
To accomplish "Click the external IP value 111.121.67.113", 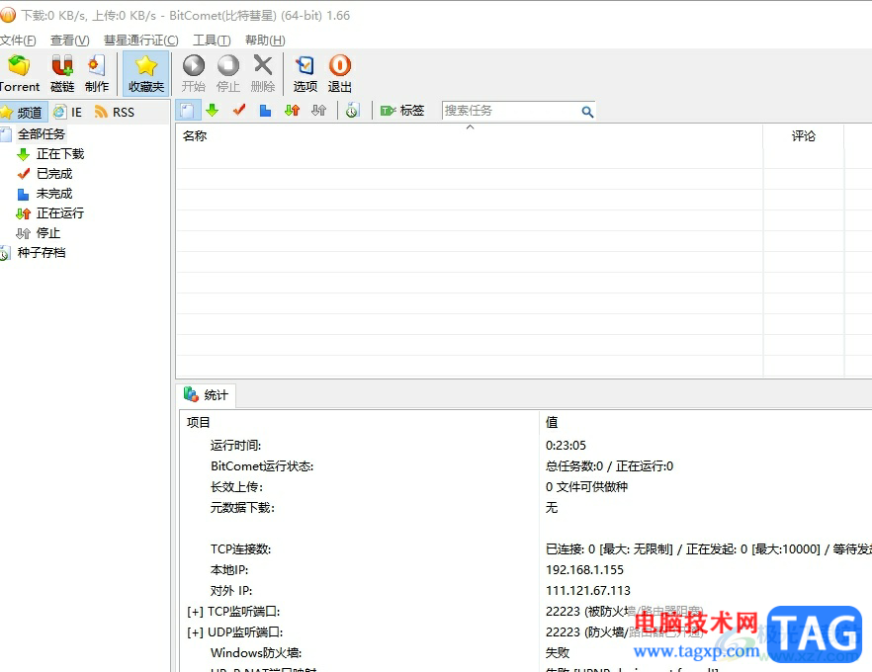I will 588,591.
